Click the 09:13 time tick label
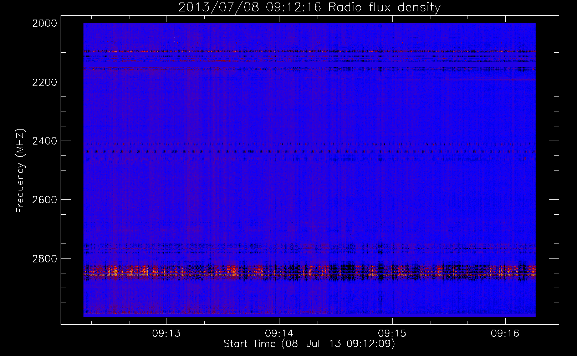 167,334
